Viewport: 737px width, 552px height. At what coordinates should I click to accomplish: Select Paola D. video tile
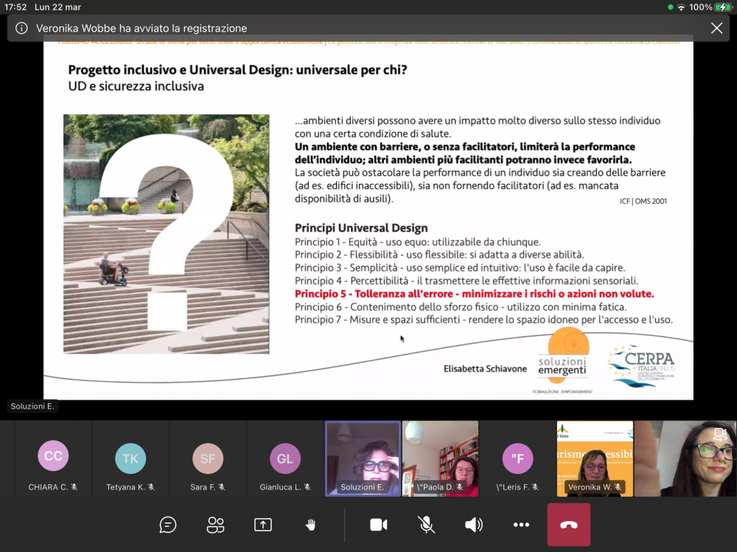tap(441, 459)
